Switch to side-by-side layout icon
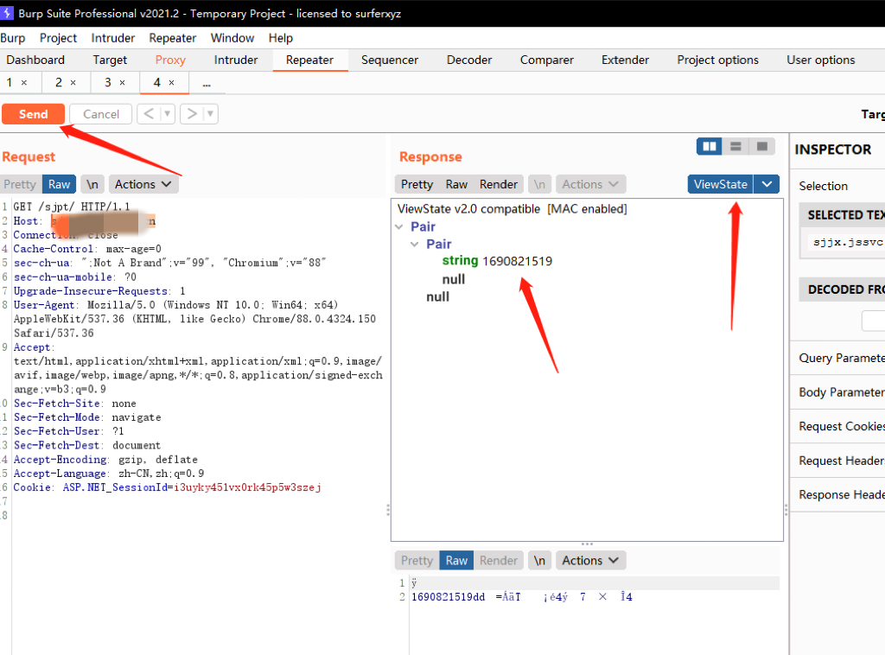This screenshot has width=885, height=655. pyautogui.click(x=710, y=147)
